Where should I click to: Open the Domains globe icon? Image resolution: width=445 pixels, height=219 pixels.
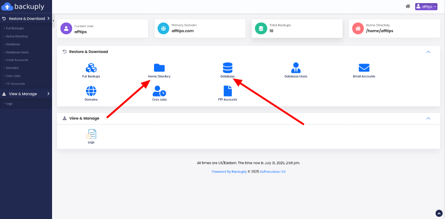point(91,91)
